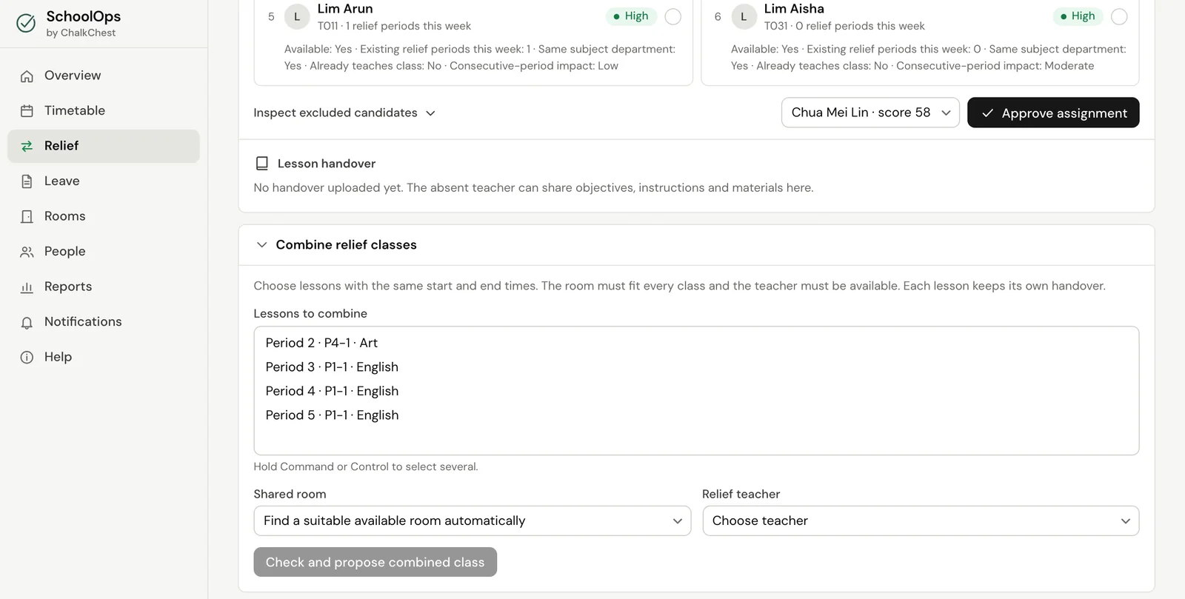Click the Lesson handover book icon

tap(261, 163)
